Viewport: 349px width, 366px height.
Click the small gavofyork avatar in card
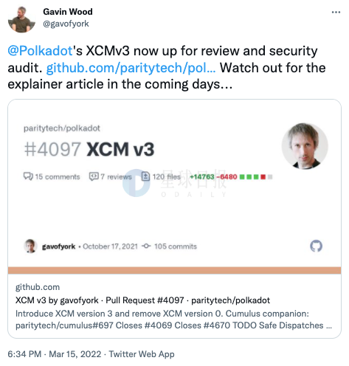(x=30, y=246)
